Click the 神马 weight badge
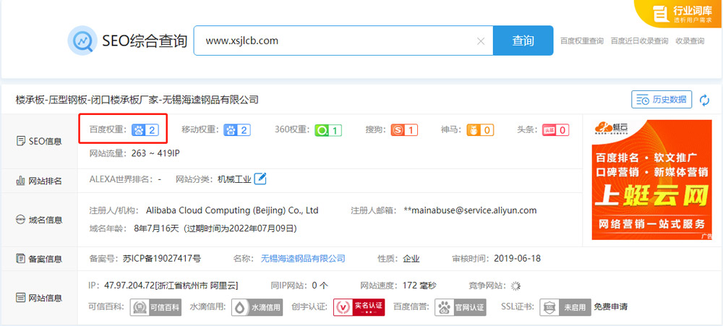The width and height of the screenshot is (723, 326). (480, 130)
